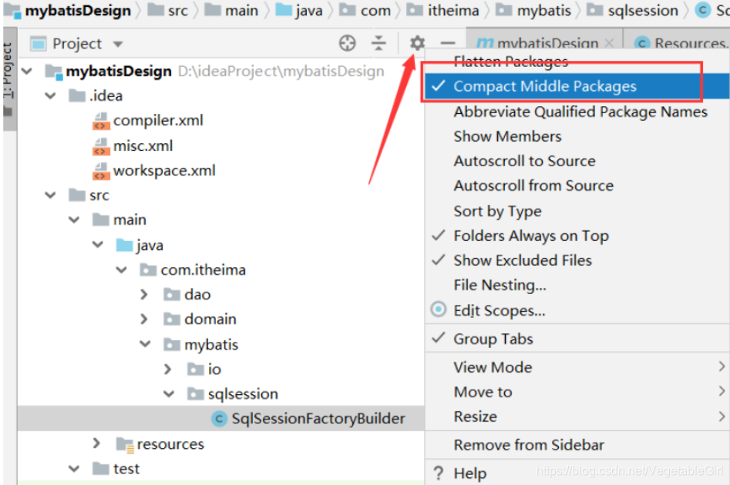Collapse the mybatis package
The width and height of the screenshot is (730, 485).
(145, 344)
